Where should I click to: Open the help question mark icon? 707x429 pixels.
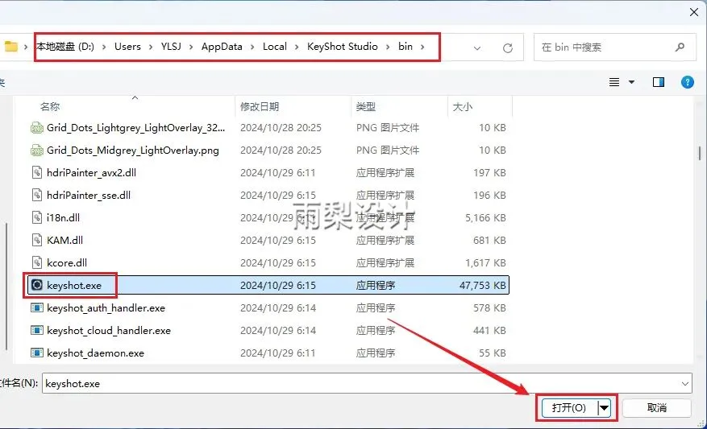click(687, 82)
